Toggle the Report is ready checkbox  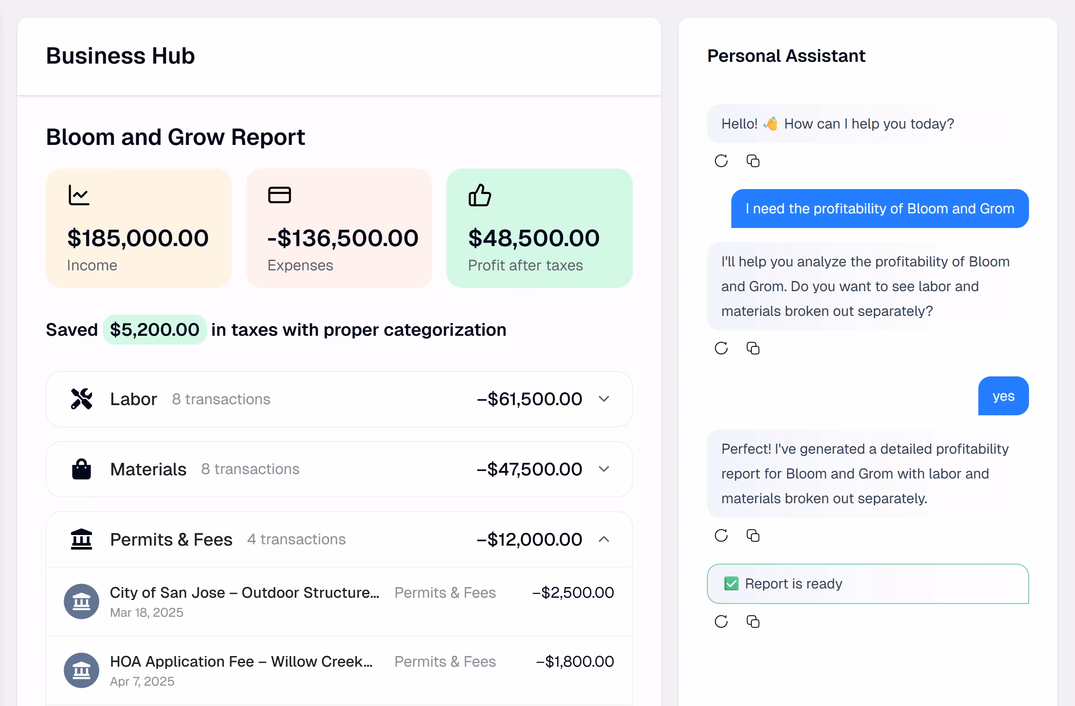point(731,583)
